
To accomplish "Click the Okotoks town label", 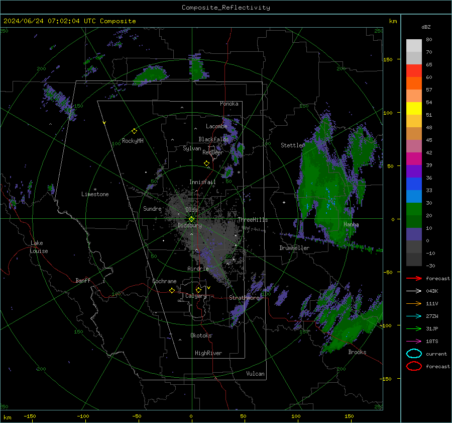I will click(201, 335).
